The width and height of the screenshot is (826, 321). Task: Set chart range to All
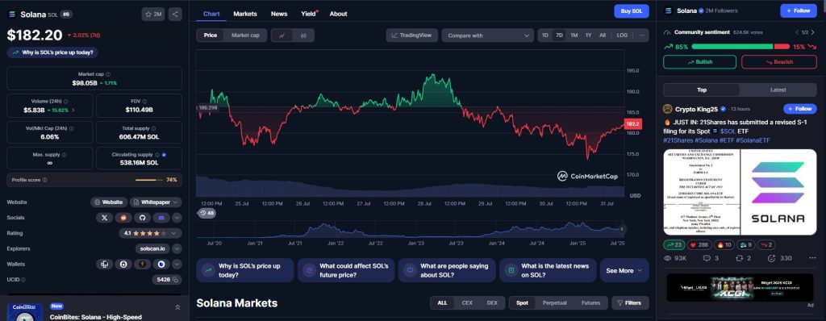[603, 35]
